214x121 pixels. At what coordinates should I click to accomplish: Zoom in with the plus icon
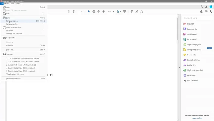click(x=104, y=12)
